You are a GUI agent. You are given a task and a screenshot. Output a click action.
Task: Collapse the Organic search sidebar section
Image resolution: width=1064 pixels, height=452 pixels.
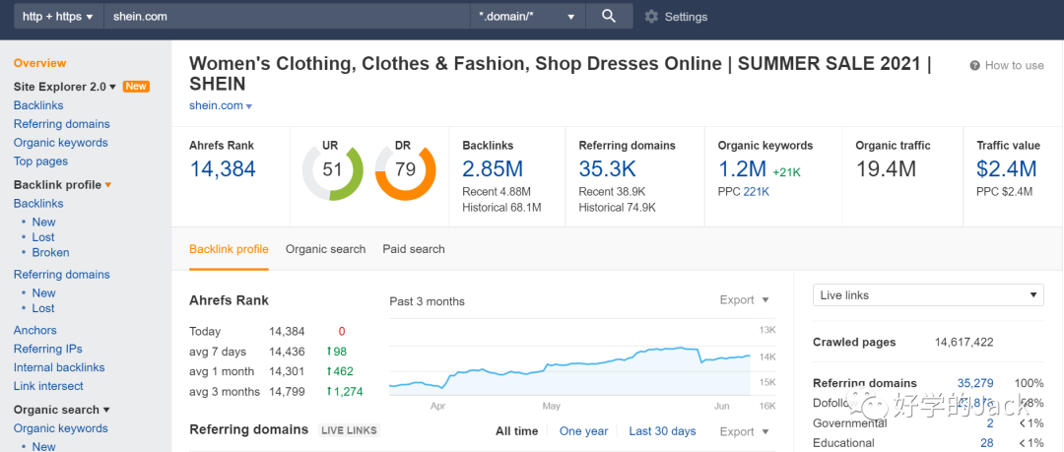pos(61,410)
